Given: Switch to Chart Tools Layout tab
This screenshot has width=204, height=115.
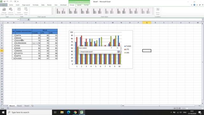Looking at the screenshot, I should 79,5.
